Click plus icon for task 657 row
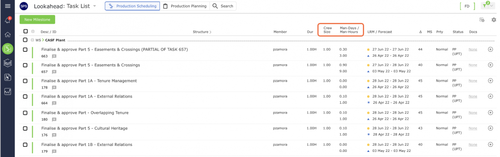The height and width of the screenshot is (157, 500). pyautogui.click(x=491, y=65)
